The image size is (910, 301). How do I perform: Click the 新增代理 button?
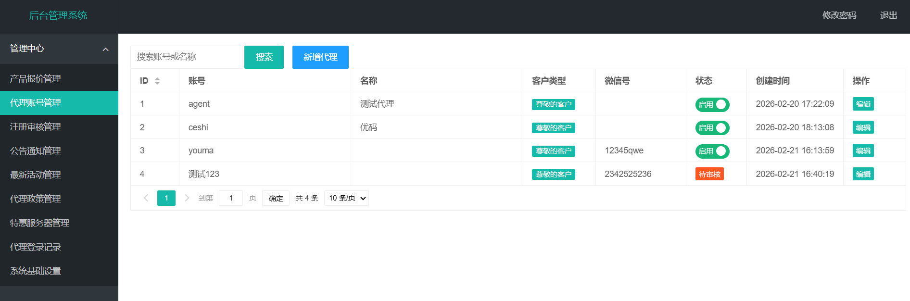(320, 57)
